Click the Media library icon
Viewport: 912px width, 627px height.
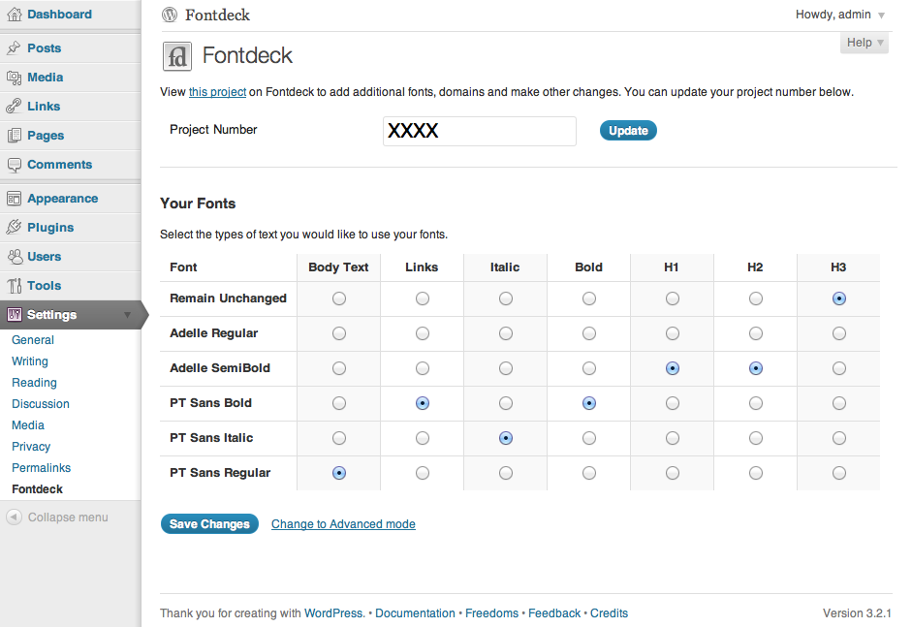click(x=14, y=78)
